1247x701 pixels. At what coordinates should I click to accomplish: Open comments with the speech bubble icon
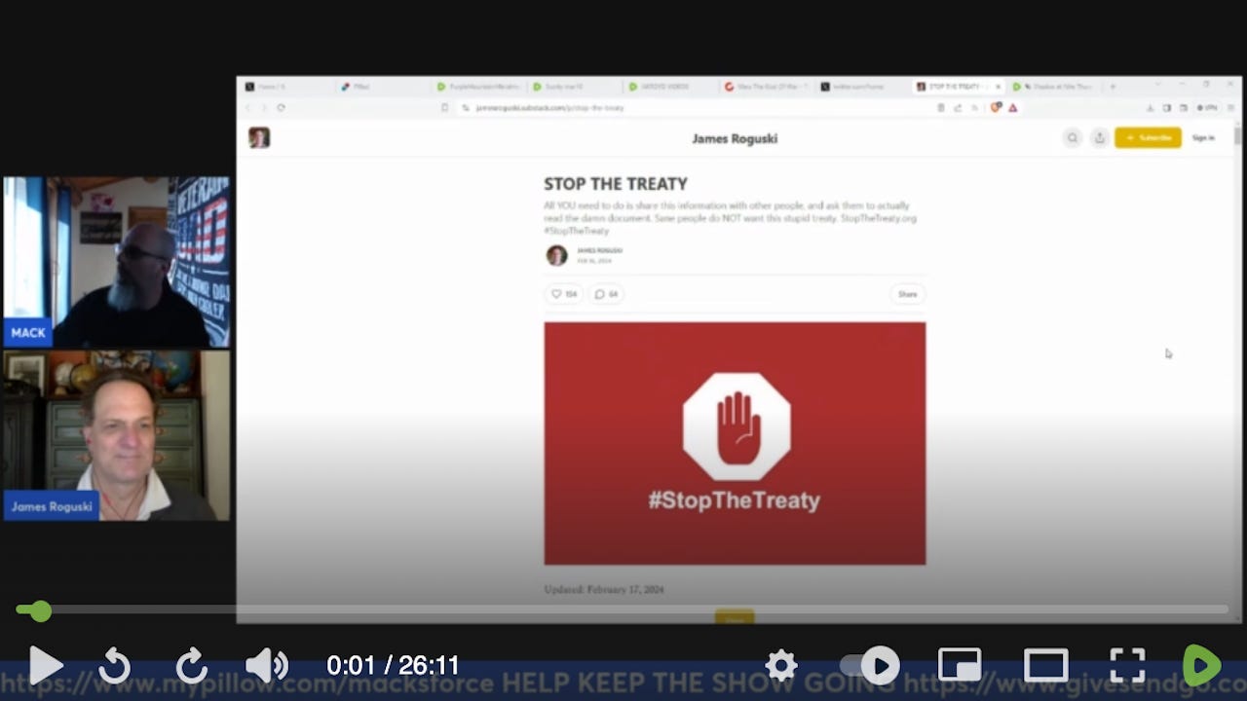(606, 294)
